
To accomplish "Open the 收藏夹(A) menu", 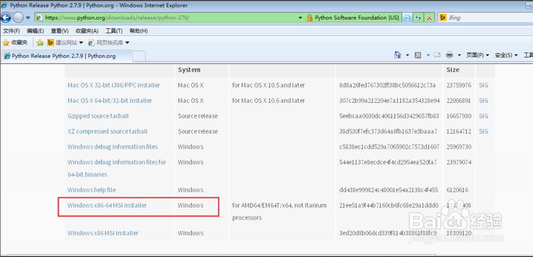I will (87, 31).
